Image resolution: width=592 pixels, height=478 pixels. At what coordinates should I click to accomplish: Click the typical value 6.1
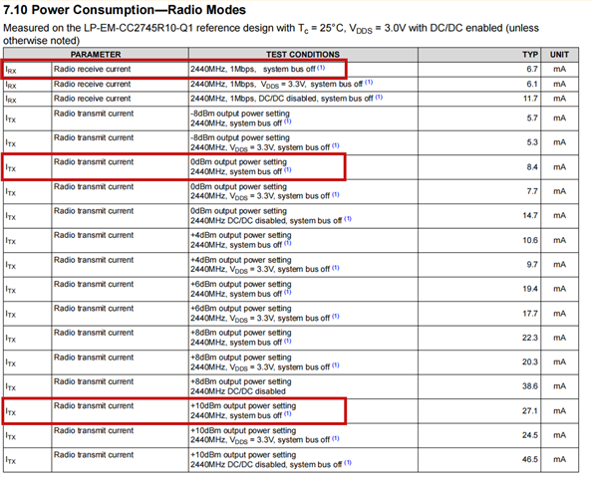(532, 84)
